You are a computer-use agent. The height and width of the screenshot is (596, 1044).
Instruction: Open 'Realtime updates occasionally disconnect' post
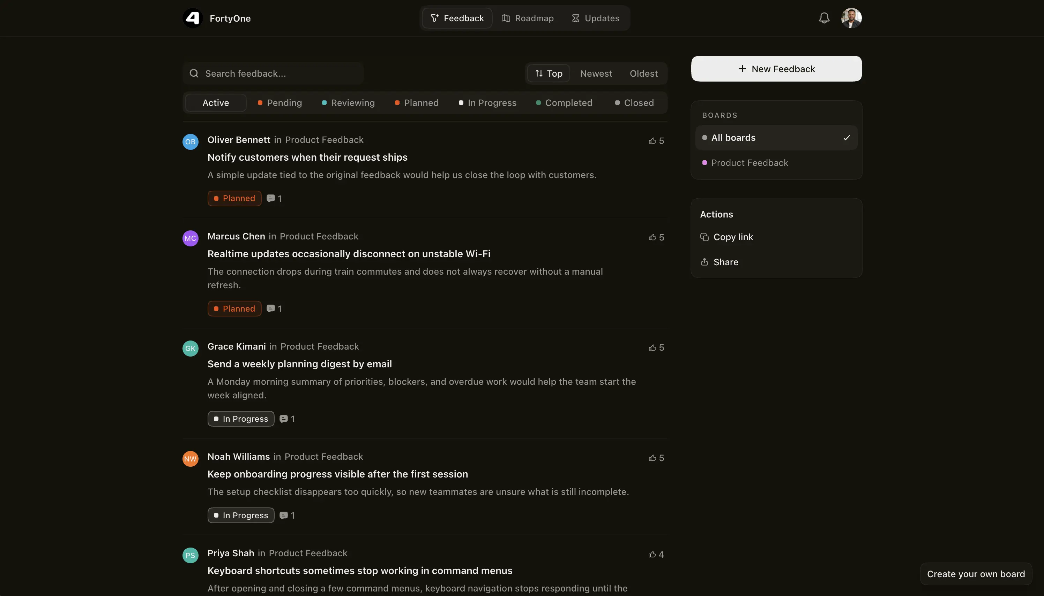[x=349, y=254]
